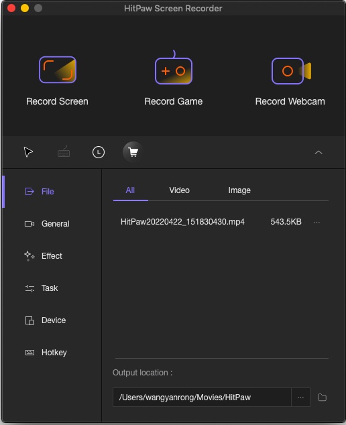This screenshot has height=425, width=346.
Task: Click the shopping cart purchase icon
Action: pyautogui.click(x=133, y=152)
